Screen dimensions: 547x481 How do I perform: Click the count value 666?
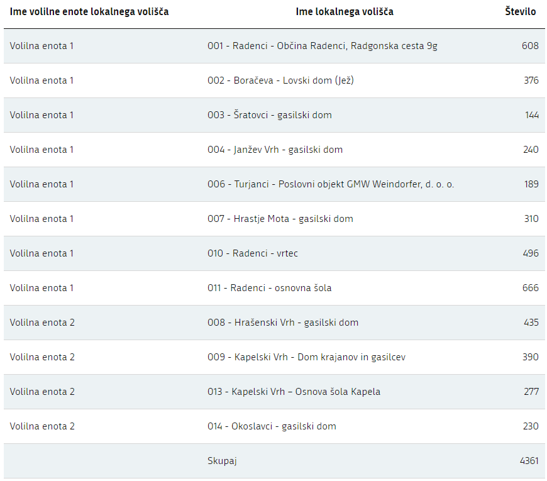pyautogui.click(x=530, y=288)
